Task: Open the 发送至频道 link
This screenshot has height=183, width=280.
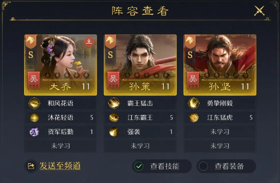Action: [x=60, y=166]
